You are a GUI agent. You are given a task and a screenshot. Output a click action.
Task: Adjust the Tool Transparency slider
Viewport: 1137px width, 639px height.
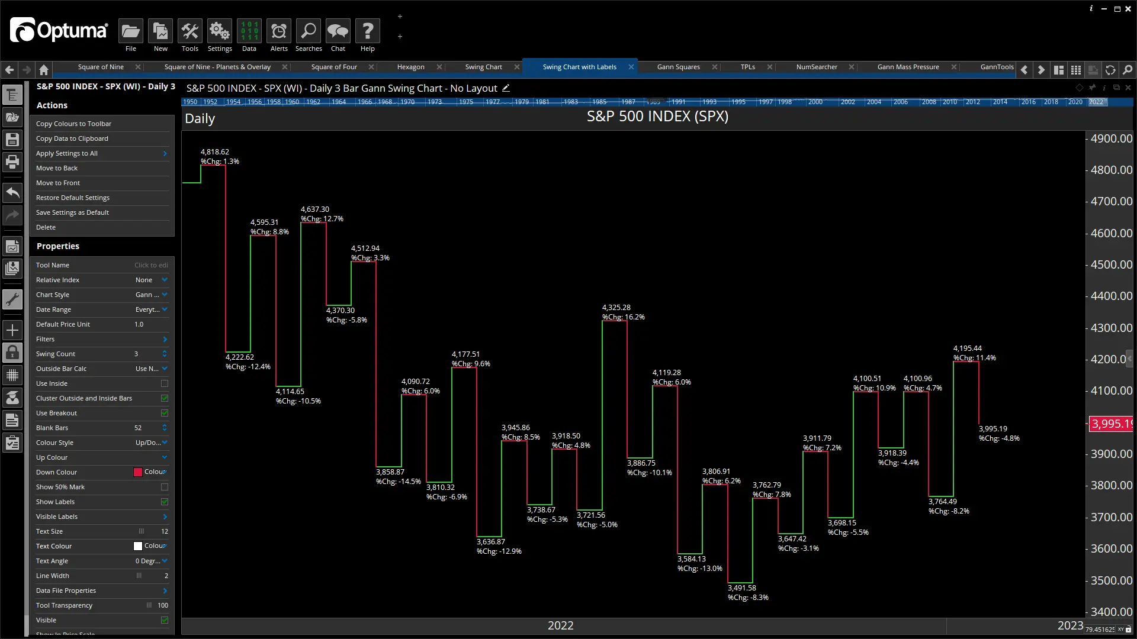coord(149,605)
